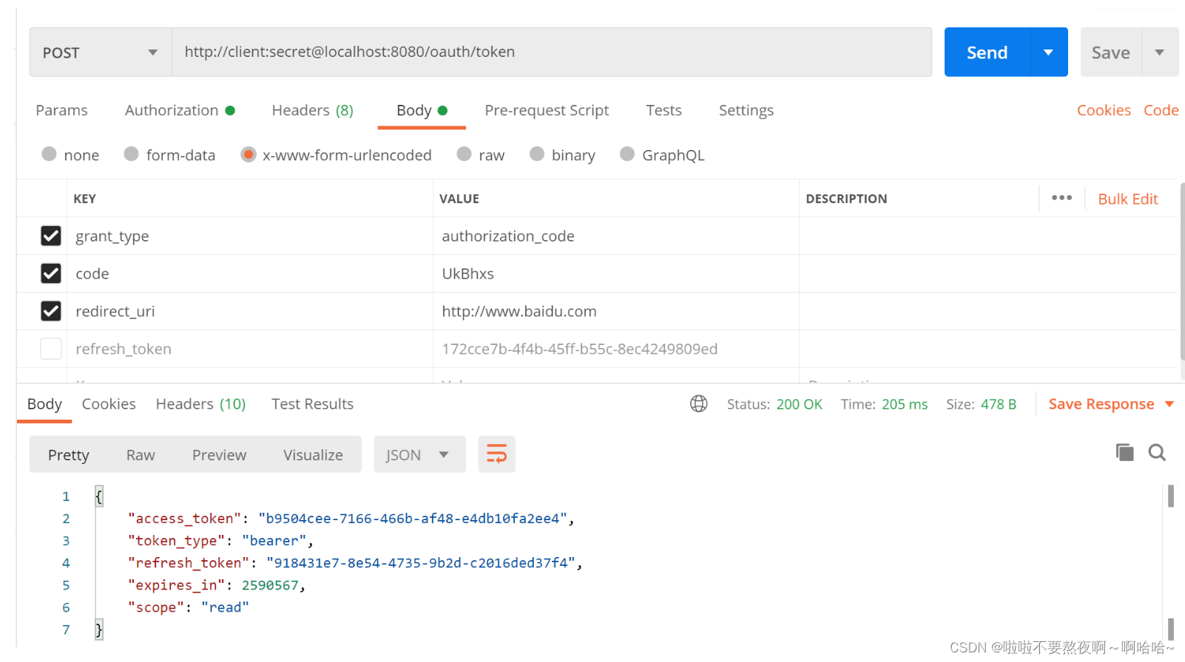Open search in the response body

(1157, 452)
